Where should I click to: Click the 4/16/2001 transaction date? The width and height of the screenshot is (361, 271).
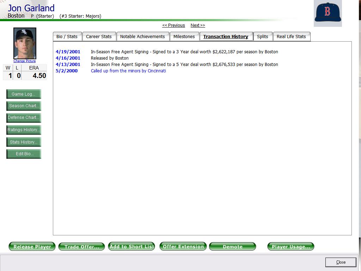68,58
